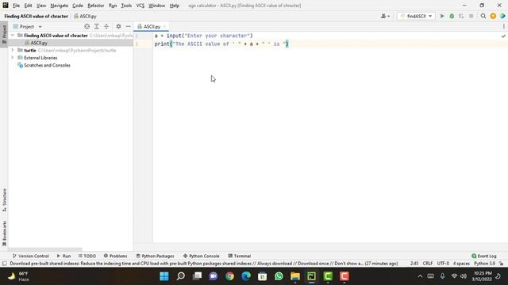
Task: Open editor tab options three dots
Action: [503, 26]
